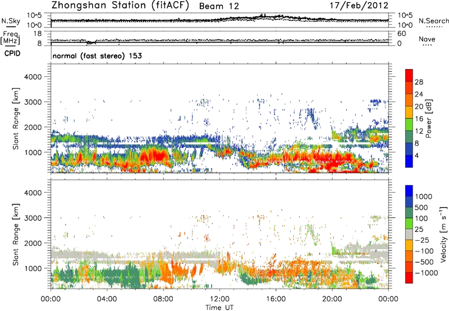Viewport: 449px width, 311px height.
Task: Click the '12:00' time axis label
Action: [x=219, y=299]
